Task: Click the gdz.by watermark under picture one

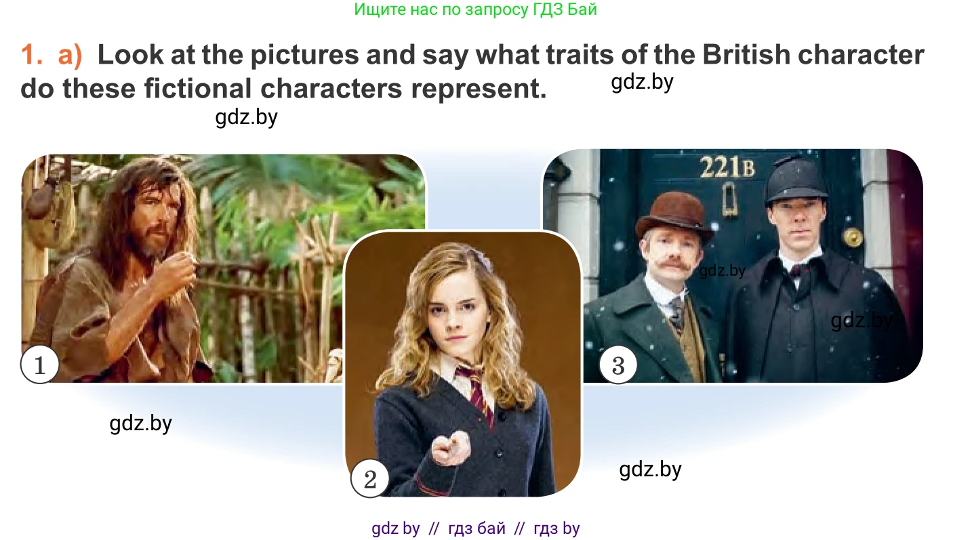Action: [x=140, y=423]
